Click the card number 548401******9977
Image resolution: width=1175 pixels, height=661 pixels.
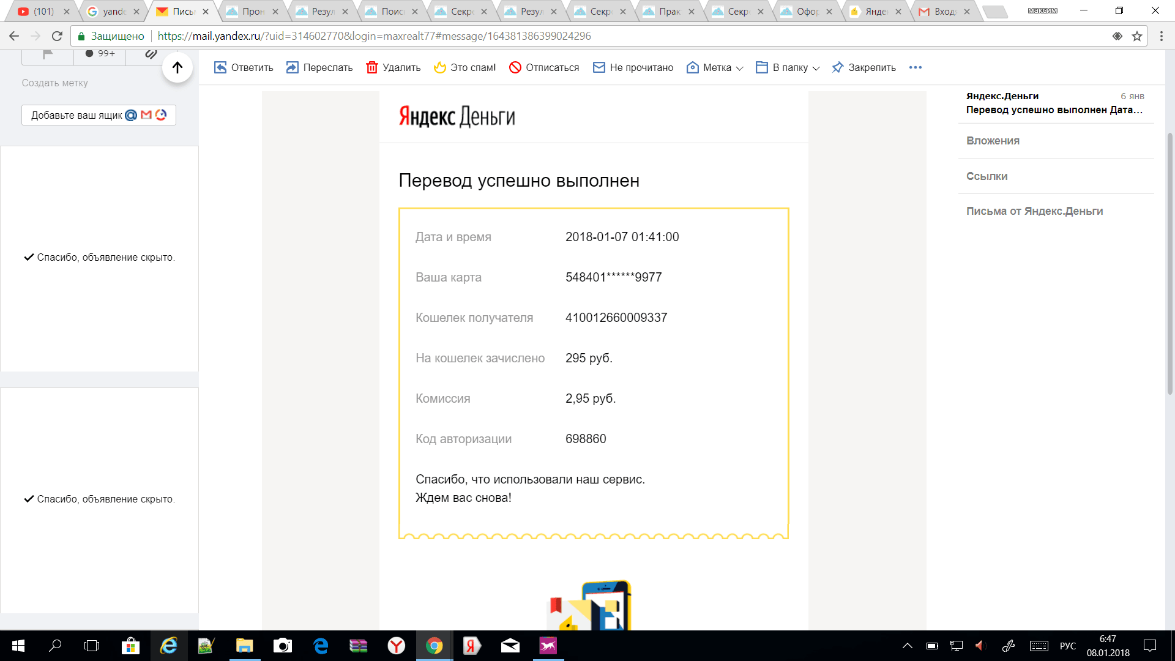click(x=614, y=277)
